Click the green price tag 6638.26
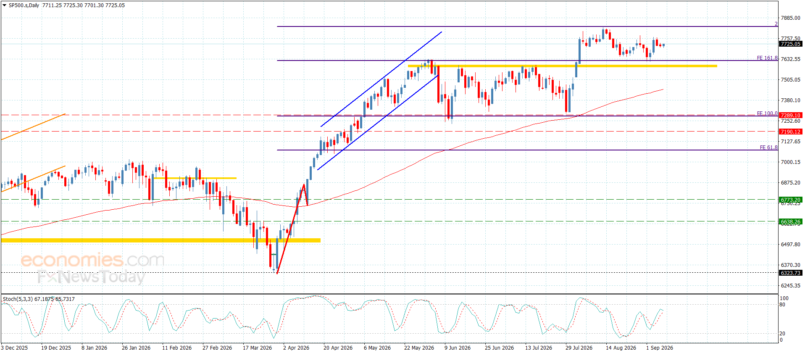 pyautogui.click(x=790, y=221)
